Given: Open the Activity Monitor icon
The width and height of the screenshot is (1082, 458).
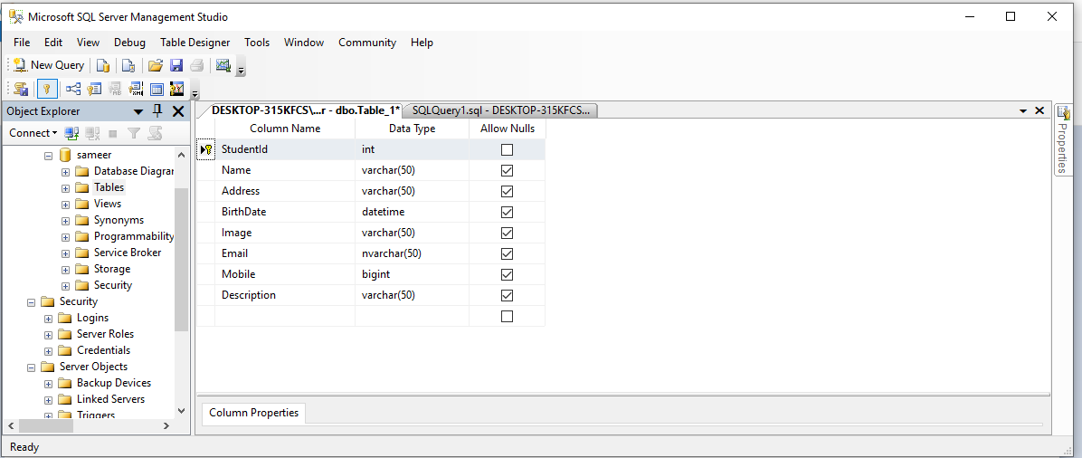Looking at the screenshot, I should click(223, 65).
